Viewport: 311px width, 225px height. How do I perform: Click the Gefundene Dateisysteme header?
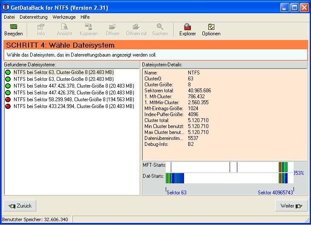click(30, 65)
